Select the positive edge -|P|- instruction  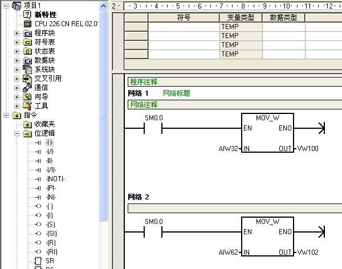point(51,188)
